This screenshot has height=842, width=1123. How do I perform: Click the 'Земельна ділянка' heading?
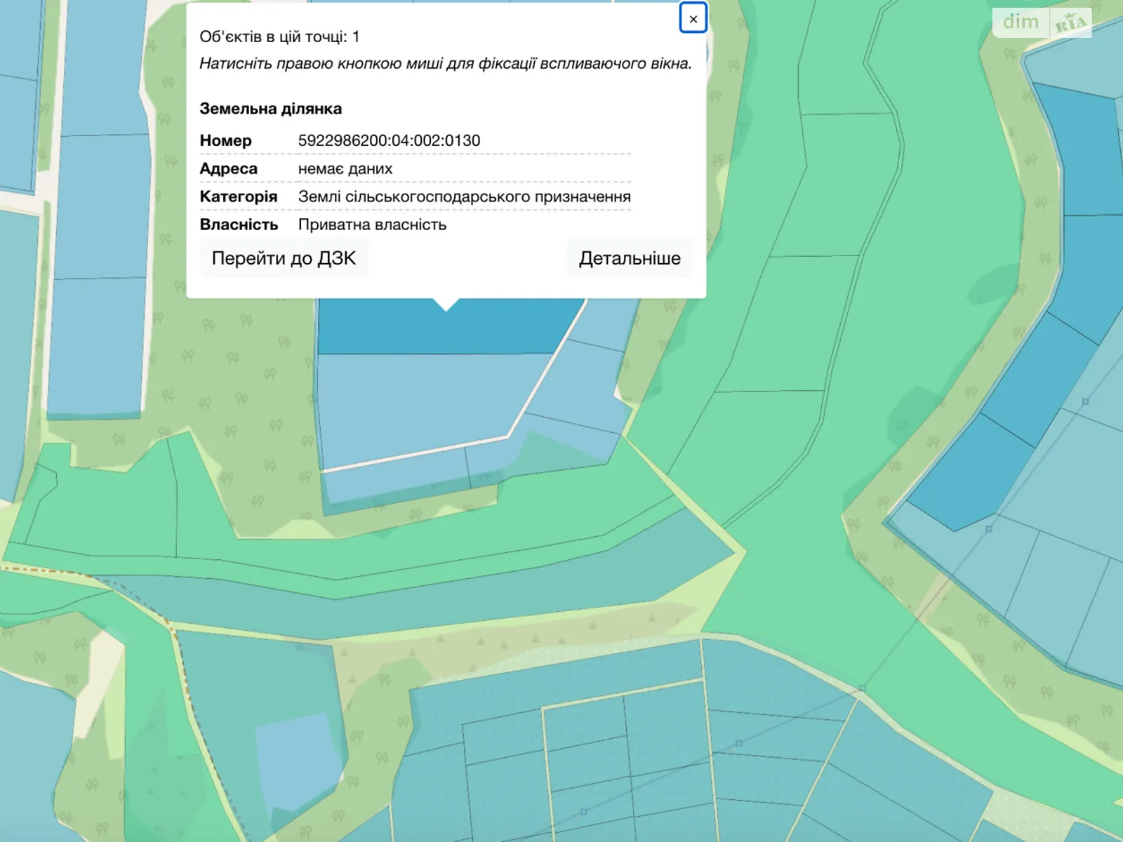(x=270, y=109)
